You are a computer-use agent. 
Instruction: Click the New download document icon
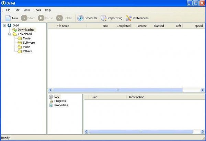tap(8, 18)
